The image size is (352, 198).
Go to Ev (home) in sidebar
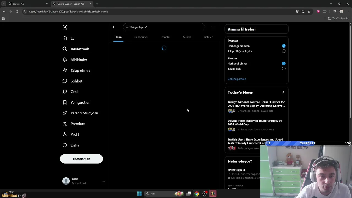click(69, 38)
